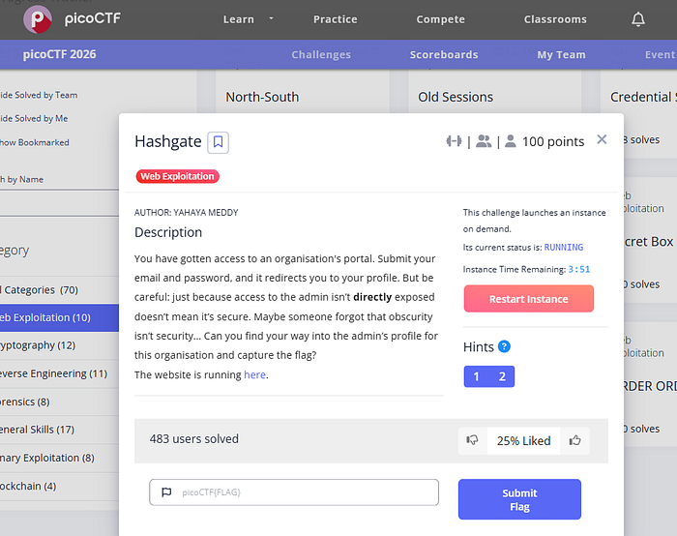Select Forensics (8) category
This screenshot has height=536, width=677.
59,402
